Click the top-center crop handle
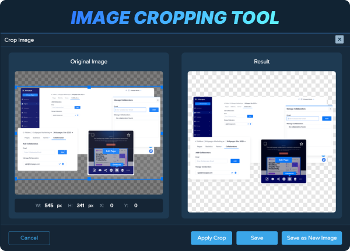 (89, 88)
